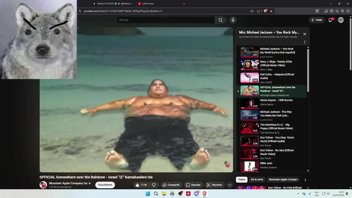352x198 pixels.
Task: Close the Mix playlist panel
Action: pos(304,34)
